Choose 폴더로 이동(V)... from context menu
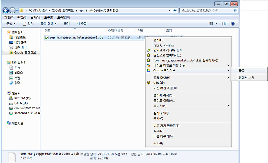Viewport: 268px width, 163px height. pyautogui.click(x=188, y=100)
